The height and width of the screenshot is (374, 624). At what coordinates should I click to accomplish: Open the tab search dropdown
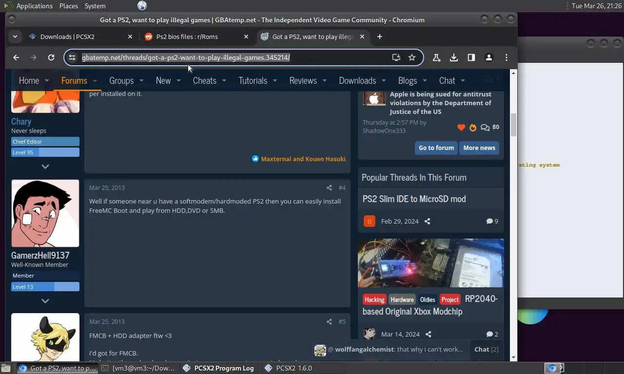[15, 37]
